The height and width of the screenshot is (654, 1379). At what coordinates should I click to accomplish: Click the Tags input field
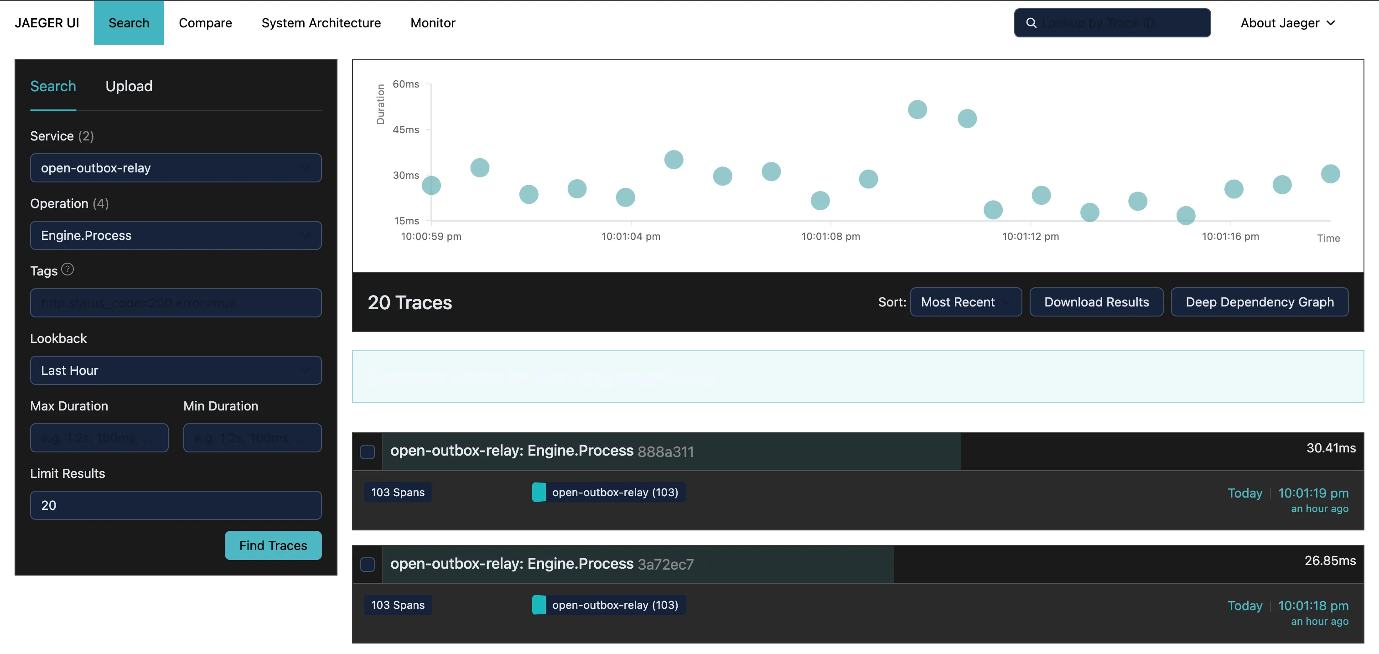pos(176,303)
